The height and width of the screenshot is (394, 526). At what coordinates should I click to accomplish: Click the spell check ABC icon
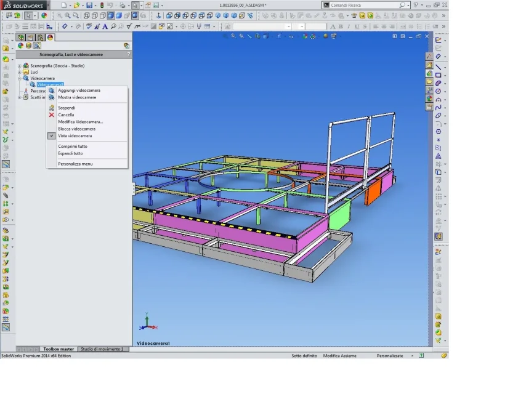click(x=90, y=26)
